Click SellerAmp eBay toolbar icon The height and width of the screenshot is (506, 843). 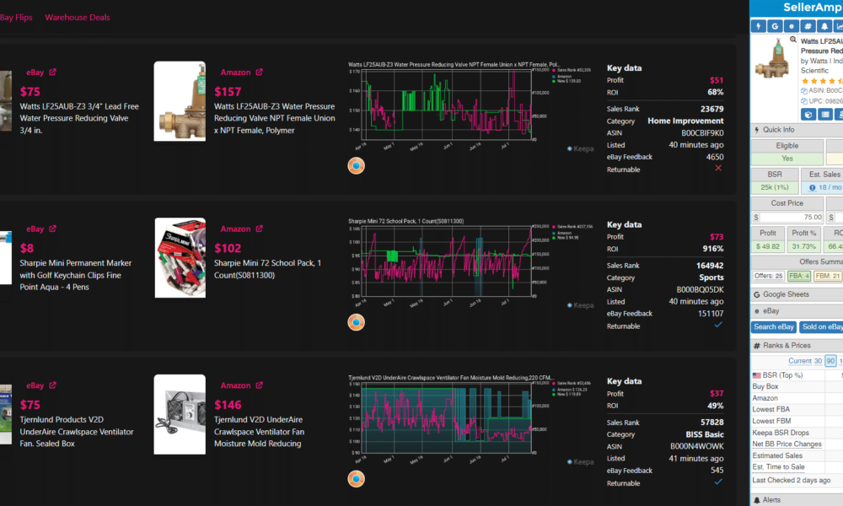point(792,26)
